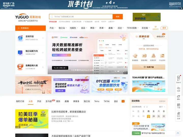
Task: Expand the 果园 navigation dropdown
Action: [93, 28]
